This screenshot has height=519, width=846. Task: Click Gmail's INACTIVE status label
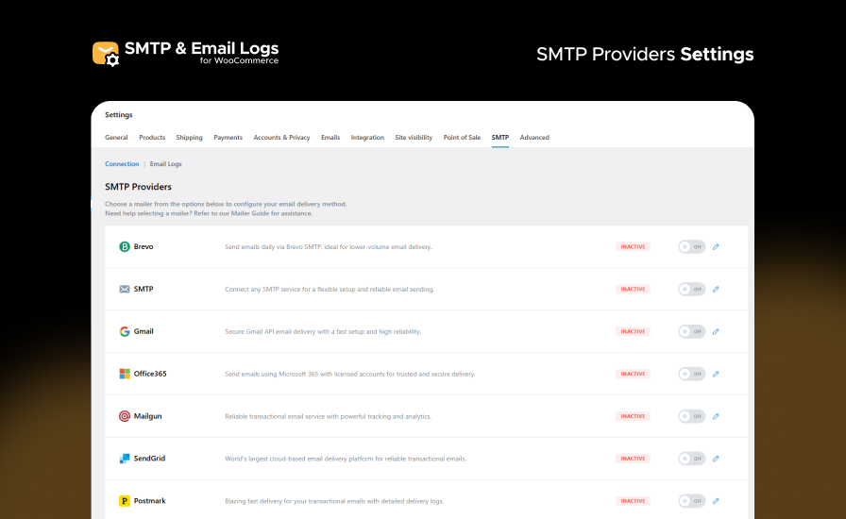click(x=633, y=331)
